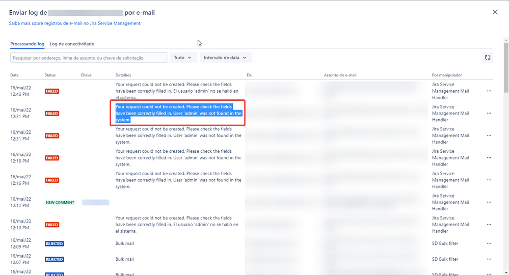Image resolution: width=509 pixels, height=276 pixels.
Task: Click the scrollbar up arrow
Action: [506, 40]
